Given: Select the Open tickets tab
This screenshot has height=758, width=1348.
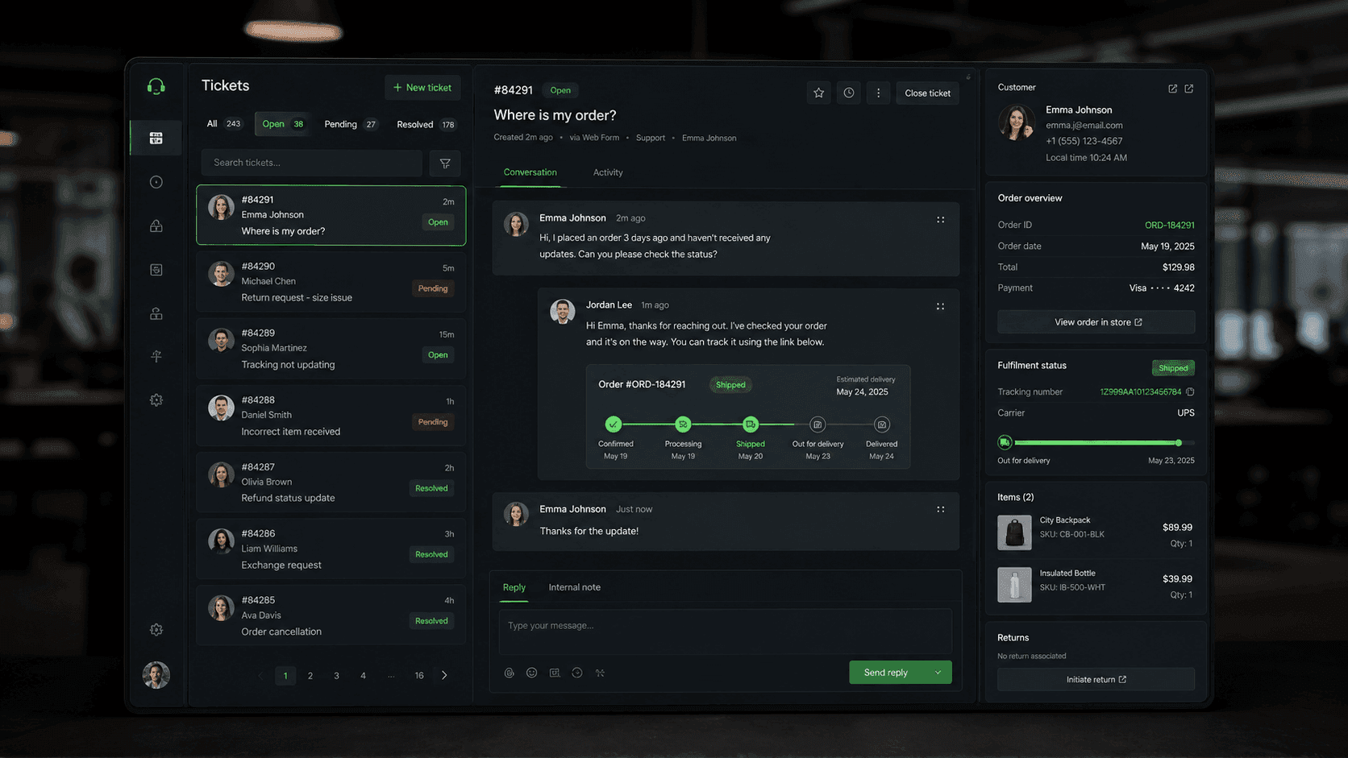Looking at the screenshot, I should tap(282, 124).
